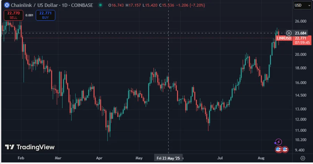The height and width of the screenshot is (164, 313).
Task: Click the Fri 23 May '25 date label
Action: click(168, 158)
